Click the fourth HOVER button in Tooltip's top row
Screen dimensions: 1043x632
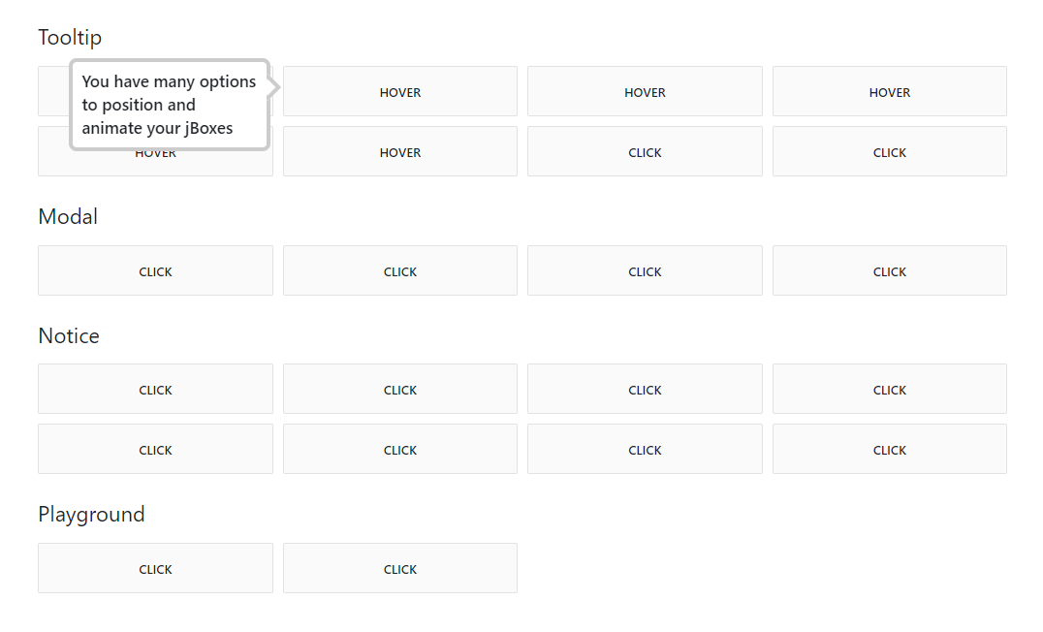[889, 91]
